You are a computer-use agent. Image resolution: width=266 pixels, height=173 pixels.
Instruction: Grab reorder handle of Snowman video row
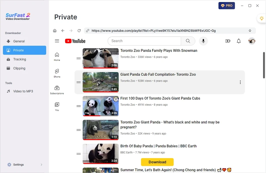pyautogui.click(x=79, y=59)
